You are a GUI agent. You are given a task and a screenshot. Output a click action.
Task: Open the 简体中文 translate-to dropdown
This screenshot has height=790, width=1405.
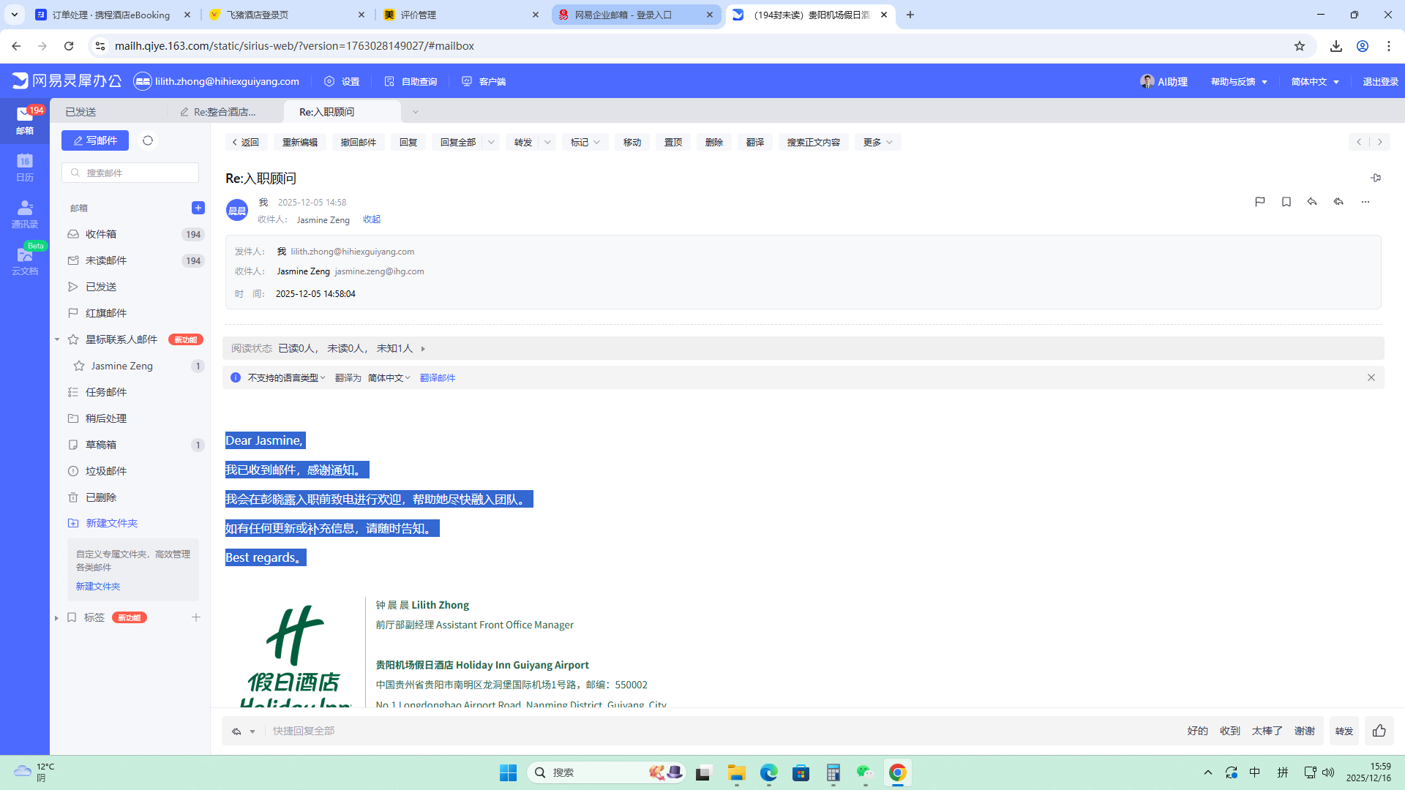click(389, 377)
